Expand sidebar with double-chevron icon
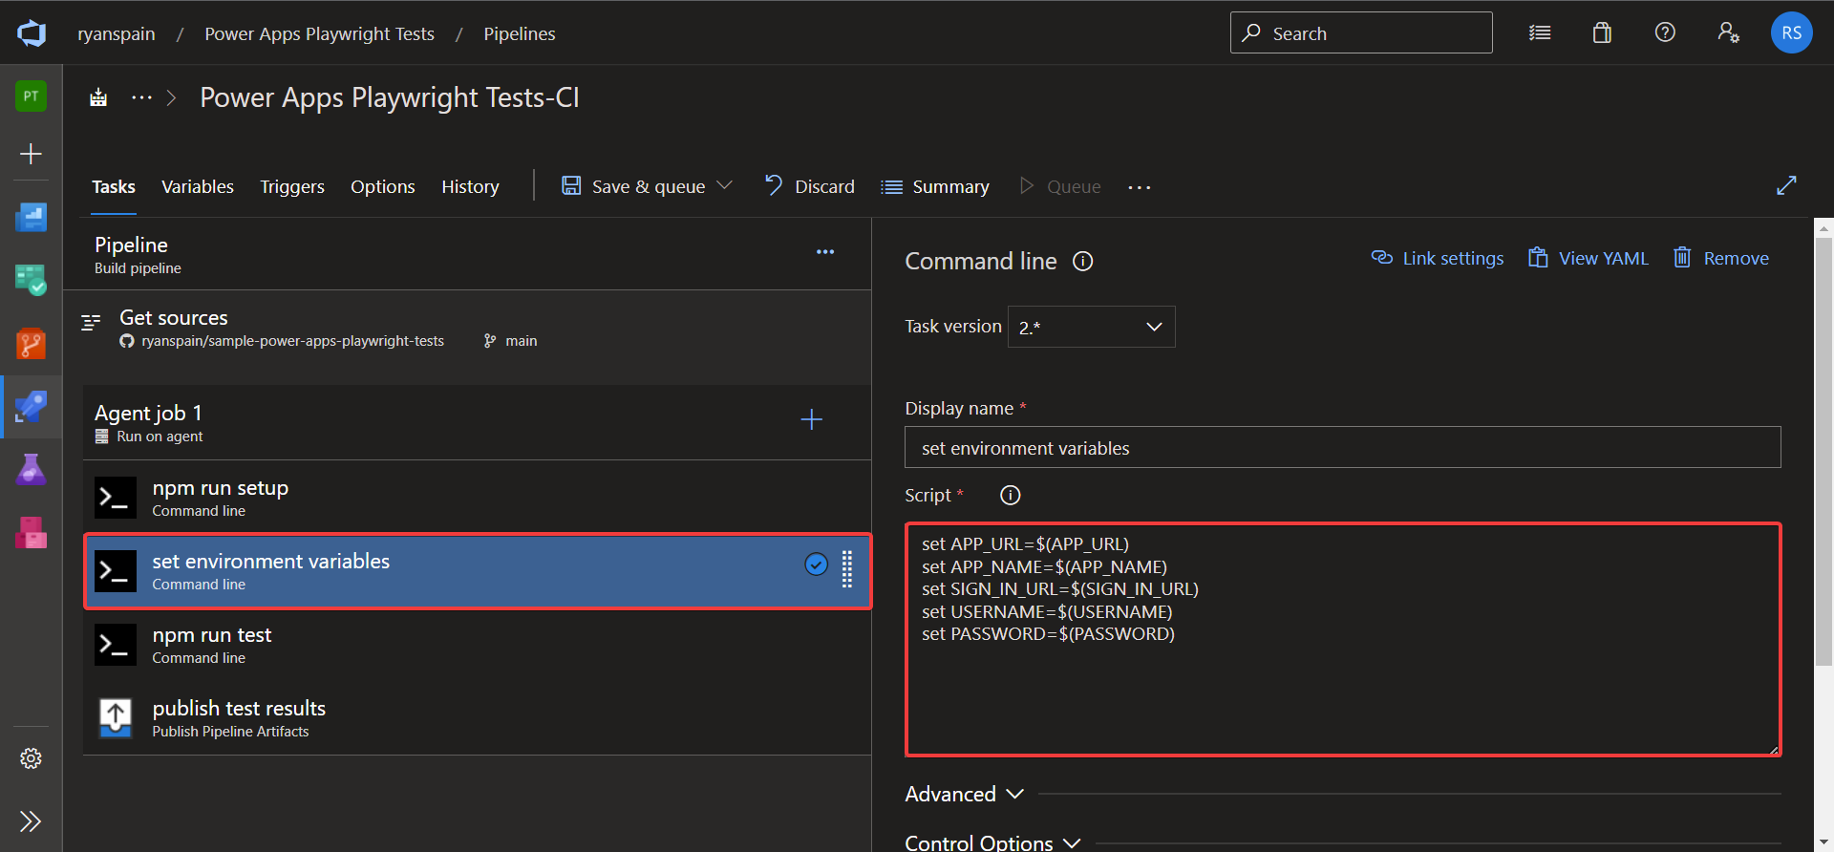 31,821
